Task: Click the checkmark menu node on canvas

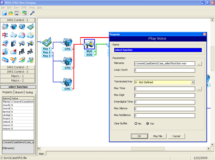Action: [x=47, y=42]
